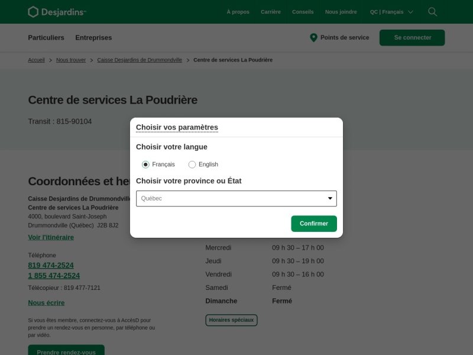Screen dimensions: 473x355
Task: Open the Nous trouver breadcrumb
Action: [71, 60]
